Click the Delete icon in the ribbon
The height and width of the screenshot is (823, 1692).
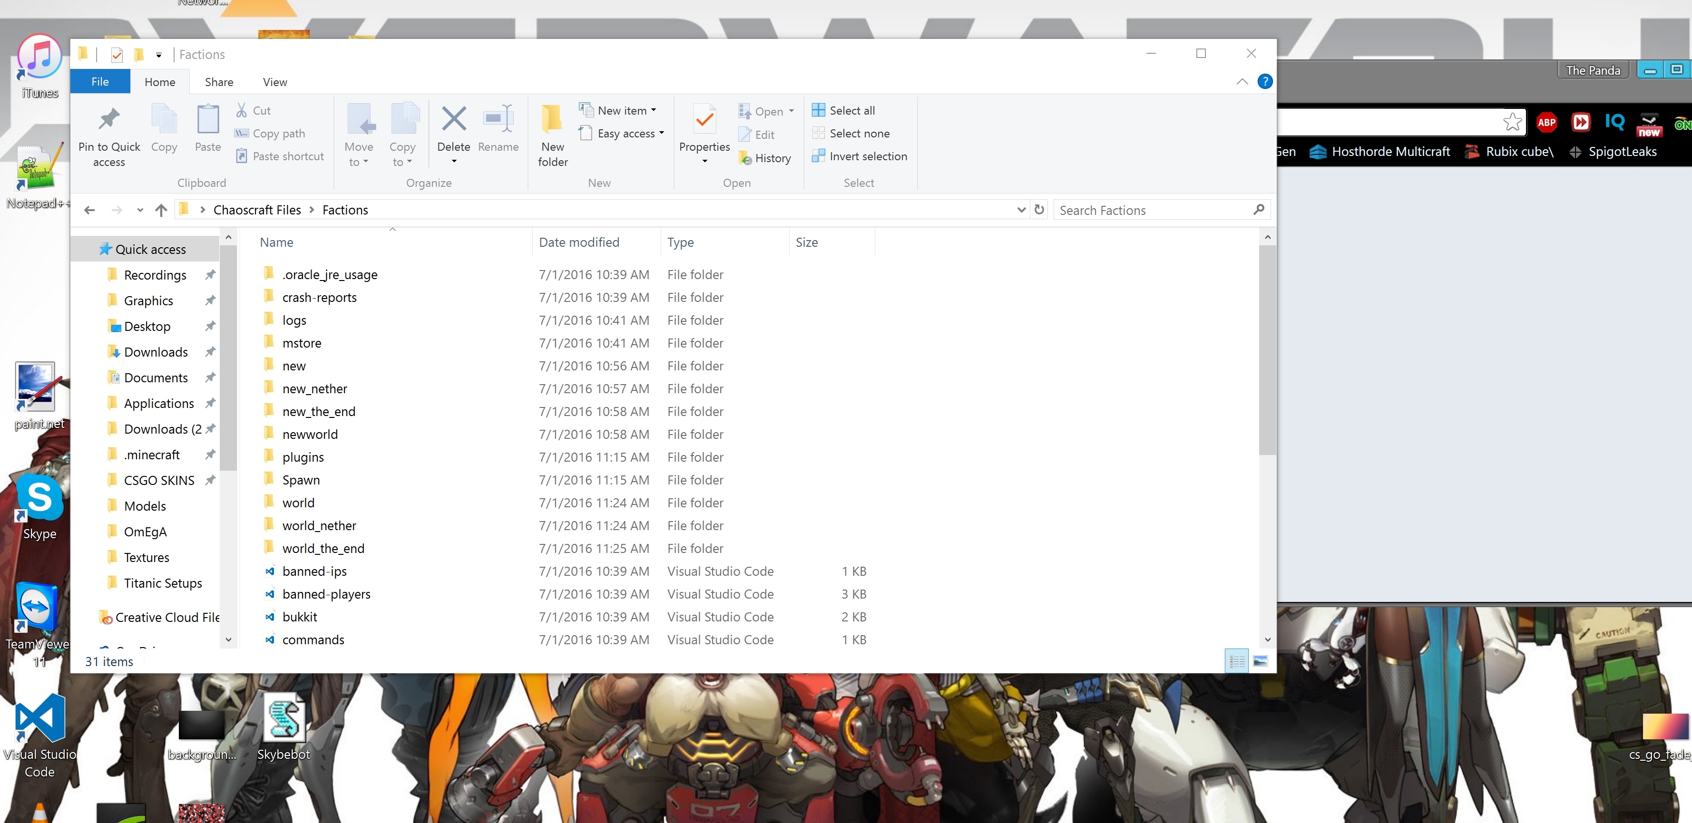point(453,119)
